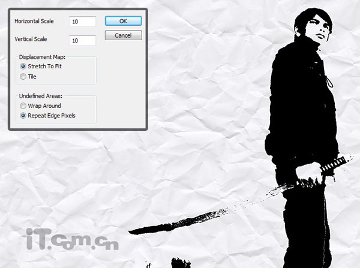
Task: Click the black ink splatter at the bottom edge
Action: [181, 263]
